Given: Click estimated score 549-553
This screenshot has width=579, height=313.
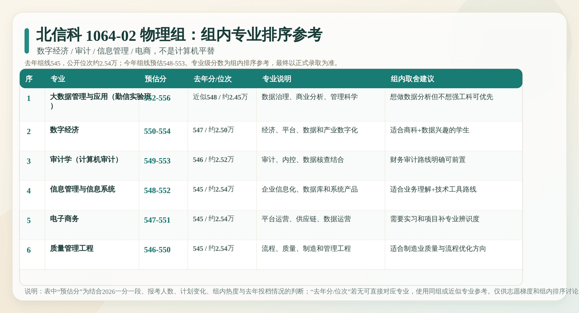Looking at the screenshot, I should [x=157, y=161].
